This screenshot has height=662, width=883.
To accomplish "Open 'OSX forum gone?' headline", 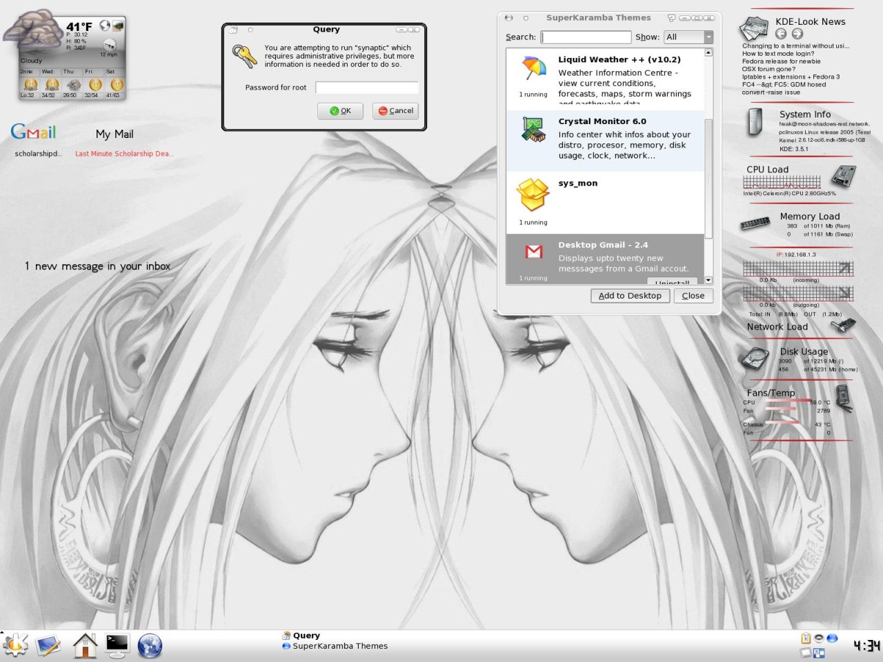I will [768, 69].
